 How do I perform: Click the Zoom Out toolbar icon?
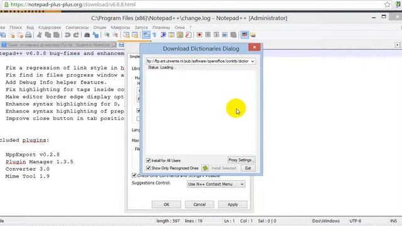(116, 35)
